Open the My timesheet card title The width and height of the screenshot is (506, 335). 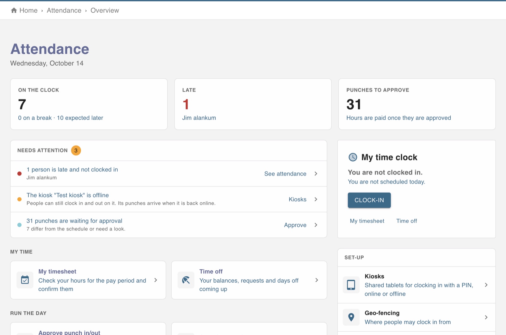pos(57,272)
